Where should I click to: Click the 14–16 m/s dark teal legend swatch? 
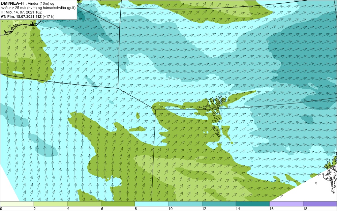pyautogui.click(x=252, y=204)
